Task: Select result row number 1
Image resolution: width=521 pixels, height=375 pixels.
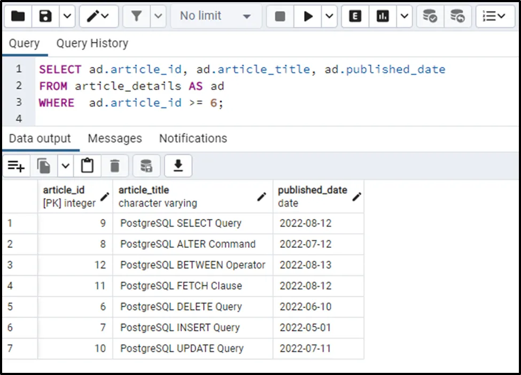Action: coord(20,223)
